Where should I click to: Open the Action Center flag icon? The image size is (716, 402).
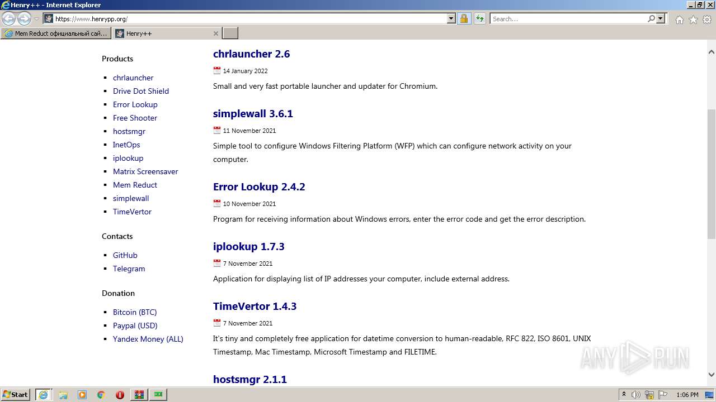tap(662, 395)
